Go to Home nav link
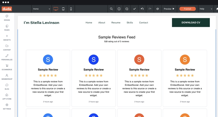This screenshot has height=117, width=218. 89,23
